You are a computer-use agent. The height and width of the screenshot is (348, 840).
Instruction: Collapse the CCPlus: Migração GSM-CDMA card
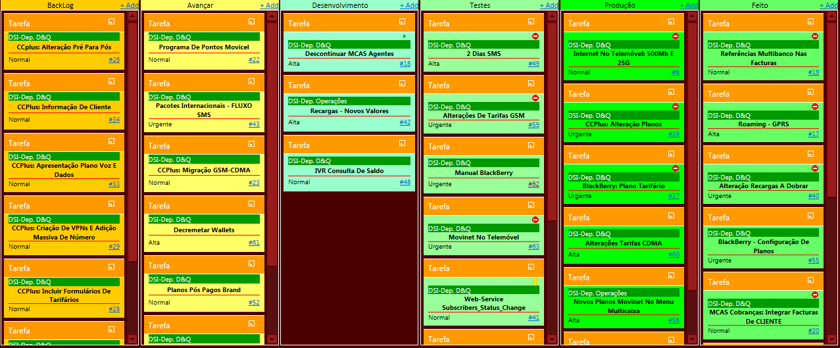tap(252, 144)
